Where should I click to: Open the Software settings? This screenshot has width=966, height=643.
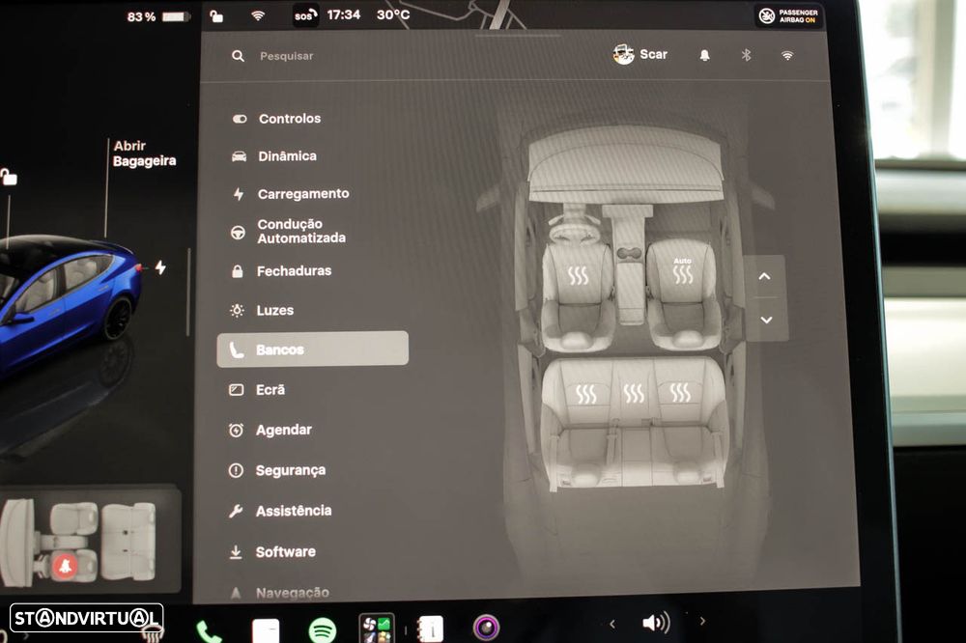(271, 552)
